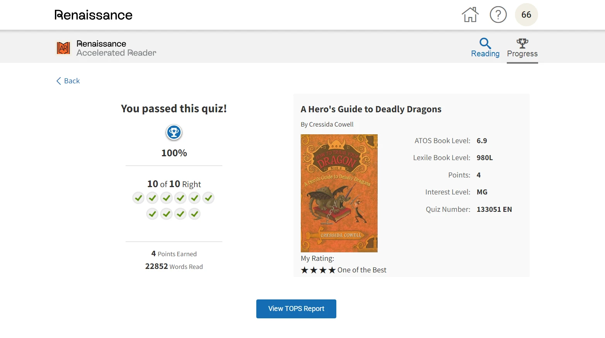Click the blue trophy badge above 100%
The image size is (605, 338).
[x=174, y=132]
